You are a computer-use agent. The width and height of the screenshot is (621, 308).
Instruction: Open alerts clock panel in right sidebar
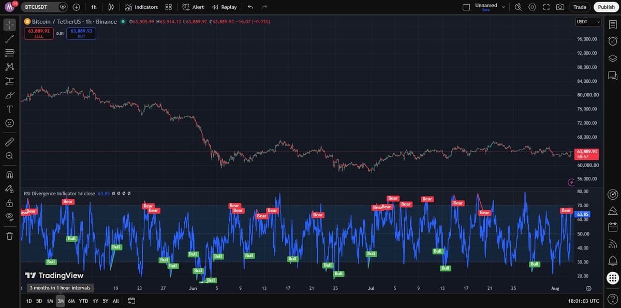click(x=613, y=41)
